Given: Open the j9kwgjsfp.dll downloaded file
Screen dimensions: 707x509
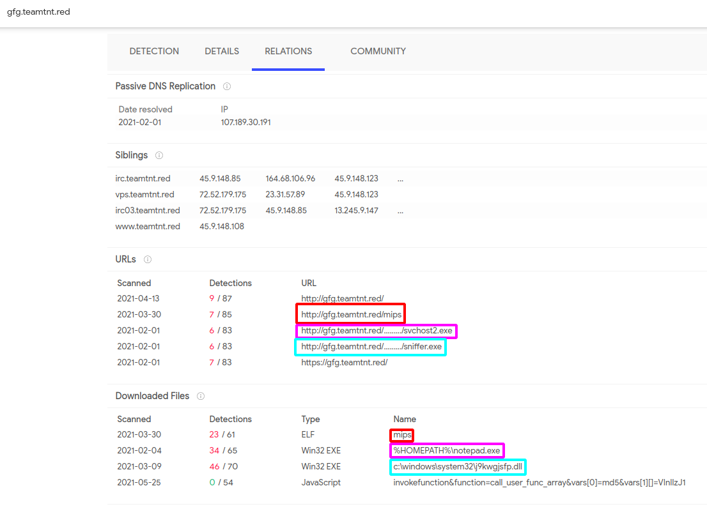Looking at the screenshot, I should click(458, 466).
